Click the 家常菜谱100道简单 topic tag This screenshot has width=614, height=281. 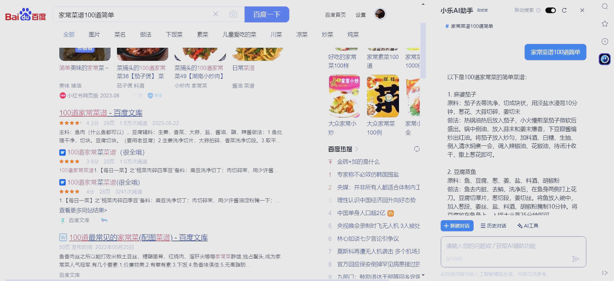[469, 26]
